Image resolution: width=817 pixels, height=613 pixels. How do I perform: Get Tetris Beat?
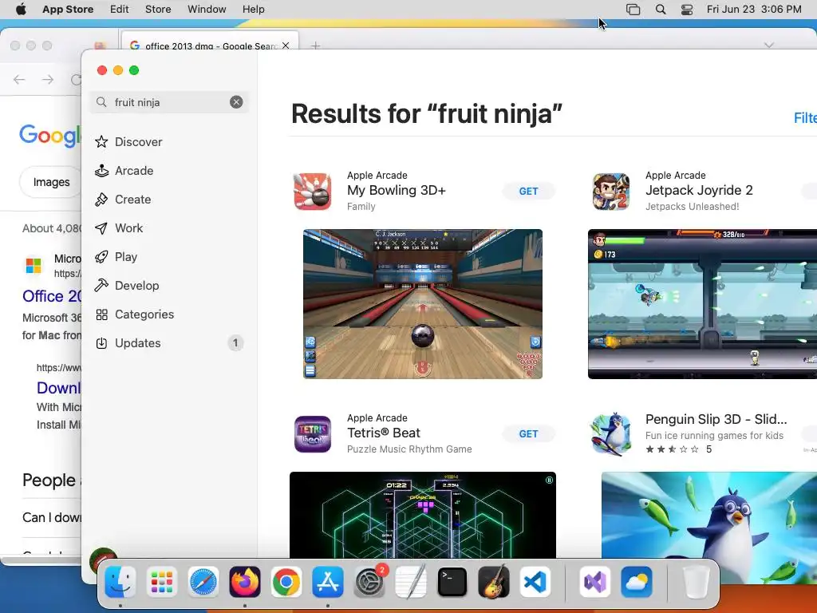click(x=528, y=433)
